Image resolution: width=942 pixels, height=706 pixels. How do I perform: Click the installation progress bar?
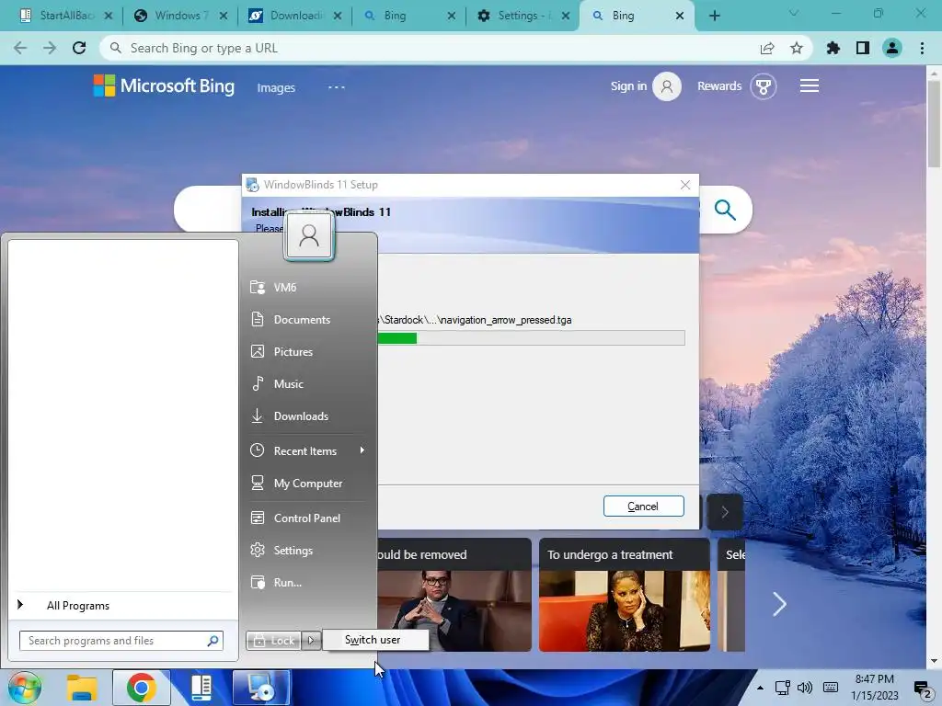click(x=531, y=338)
